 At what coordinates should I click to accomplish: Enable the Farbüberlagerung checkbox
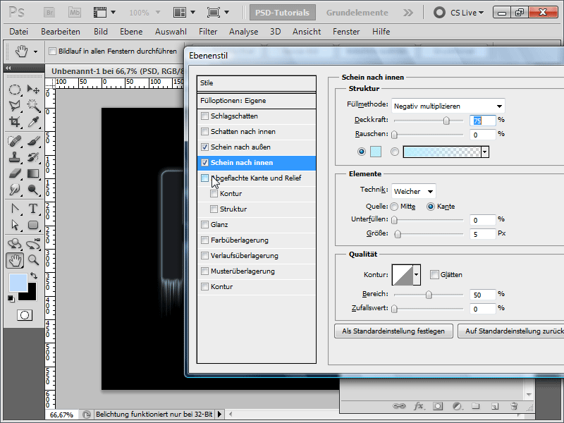(204, 240)
